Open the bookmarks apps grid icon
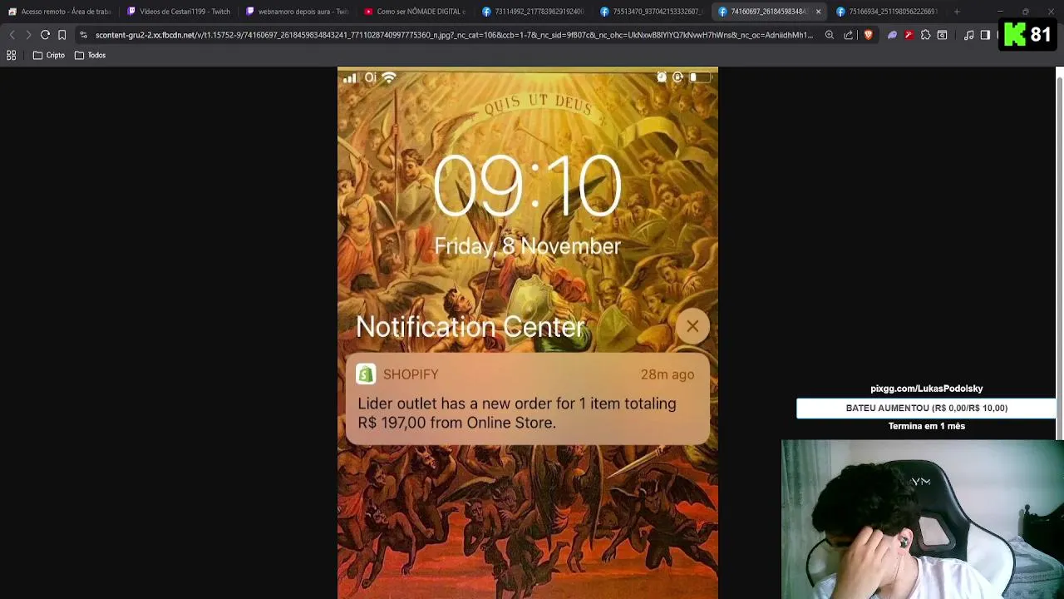The width and height of the screenshot is (1064, 599). (12, 55)
